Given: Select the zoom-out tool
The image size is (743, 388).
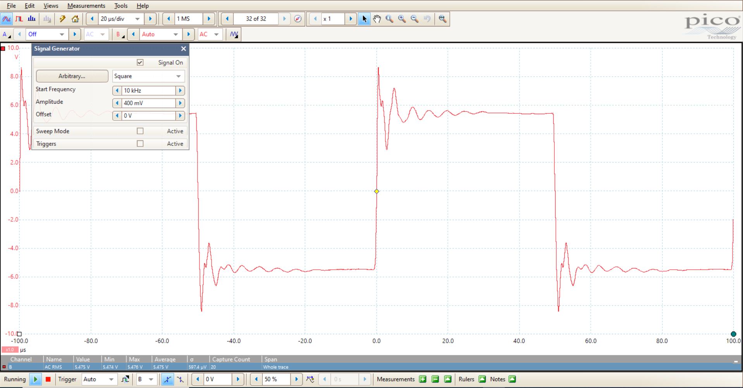Looking at the screenshot, I should (414, 19).
